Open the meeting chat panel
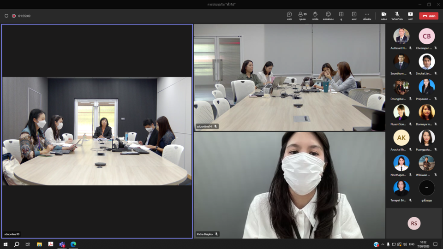The image size is (443, 249). point(289,16)
